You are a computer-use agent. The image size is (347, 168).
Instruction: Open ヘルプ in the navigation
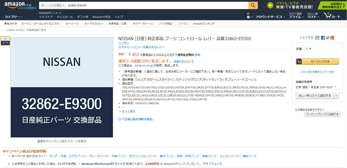point(119,17)
